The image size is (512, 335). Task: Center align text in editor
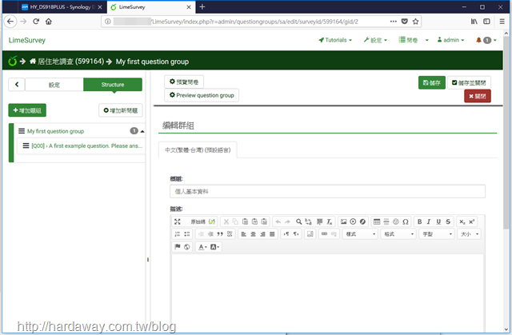tap(253, 234)
